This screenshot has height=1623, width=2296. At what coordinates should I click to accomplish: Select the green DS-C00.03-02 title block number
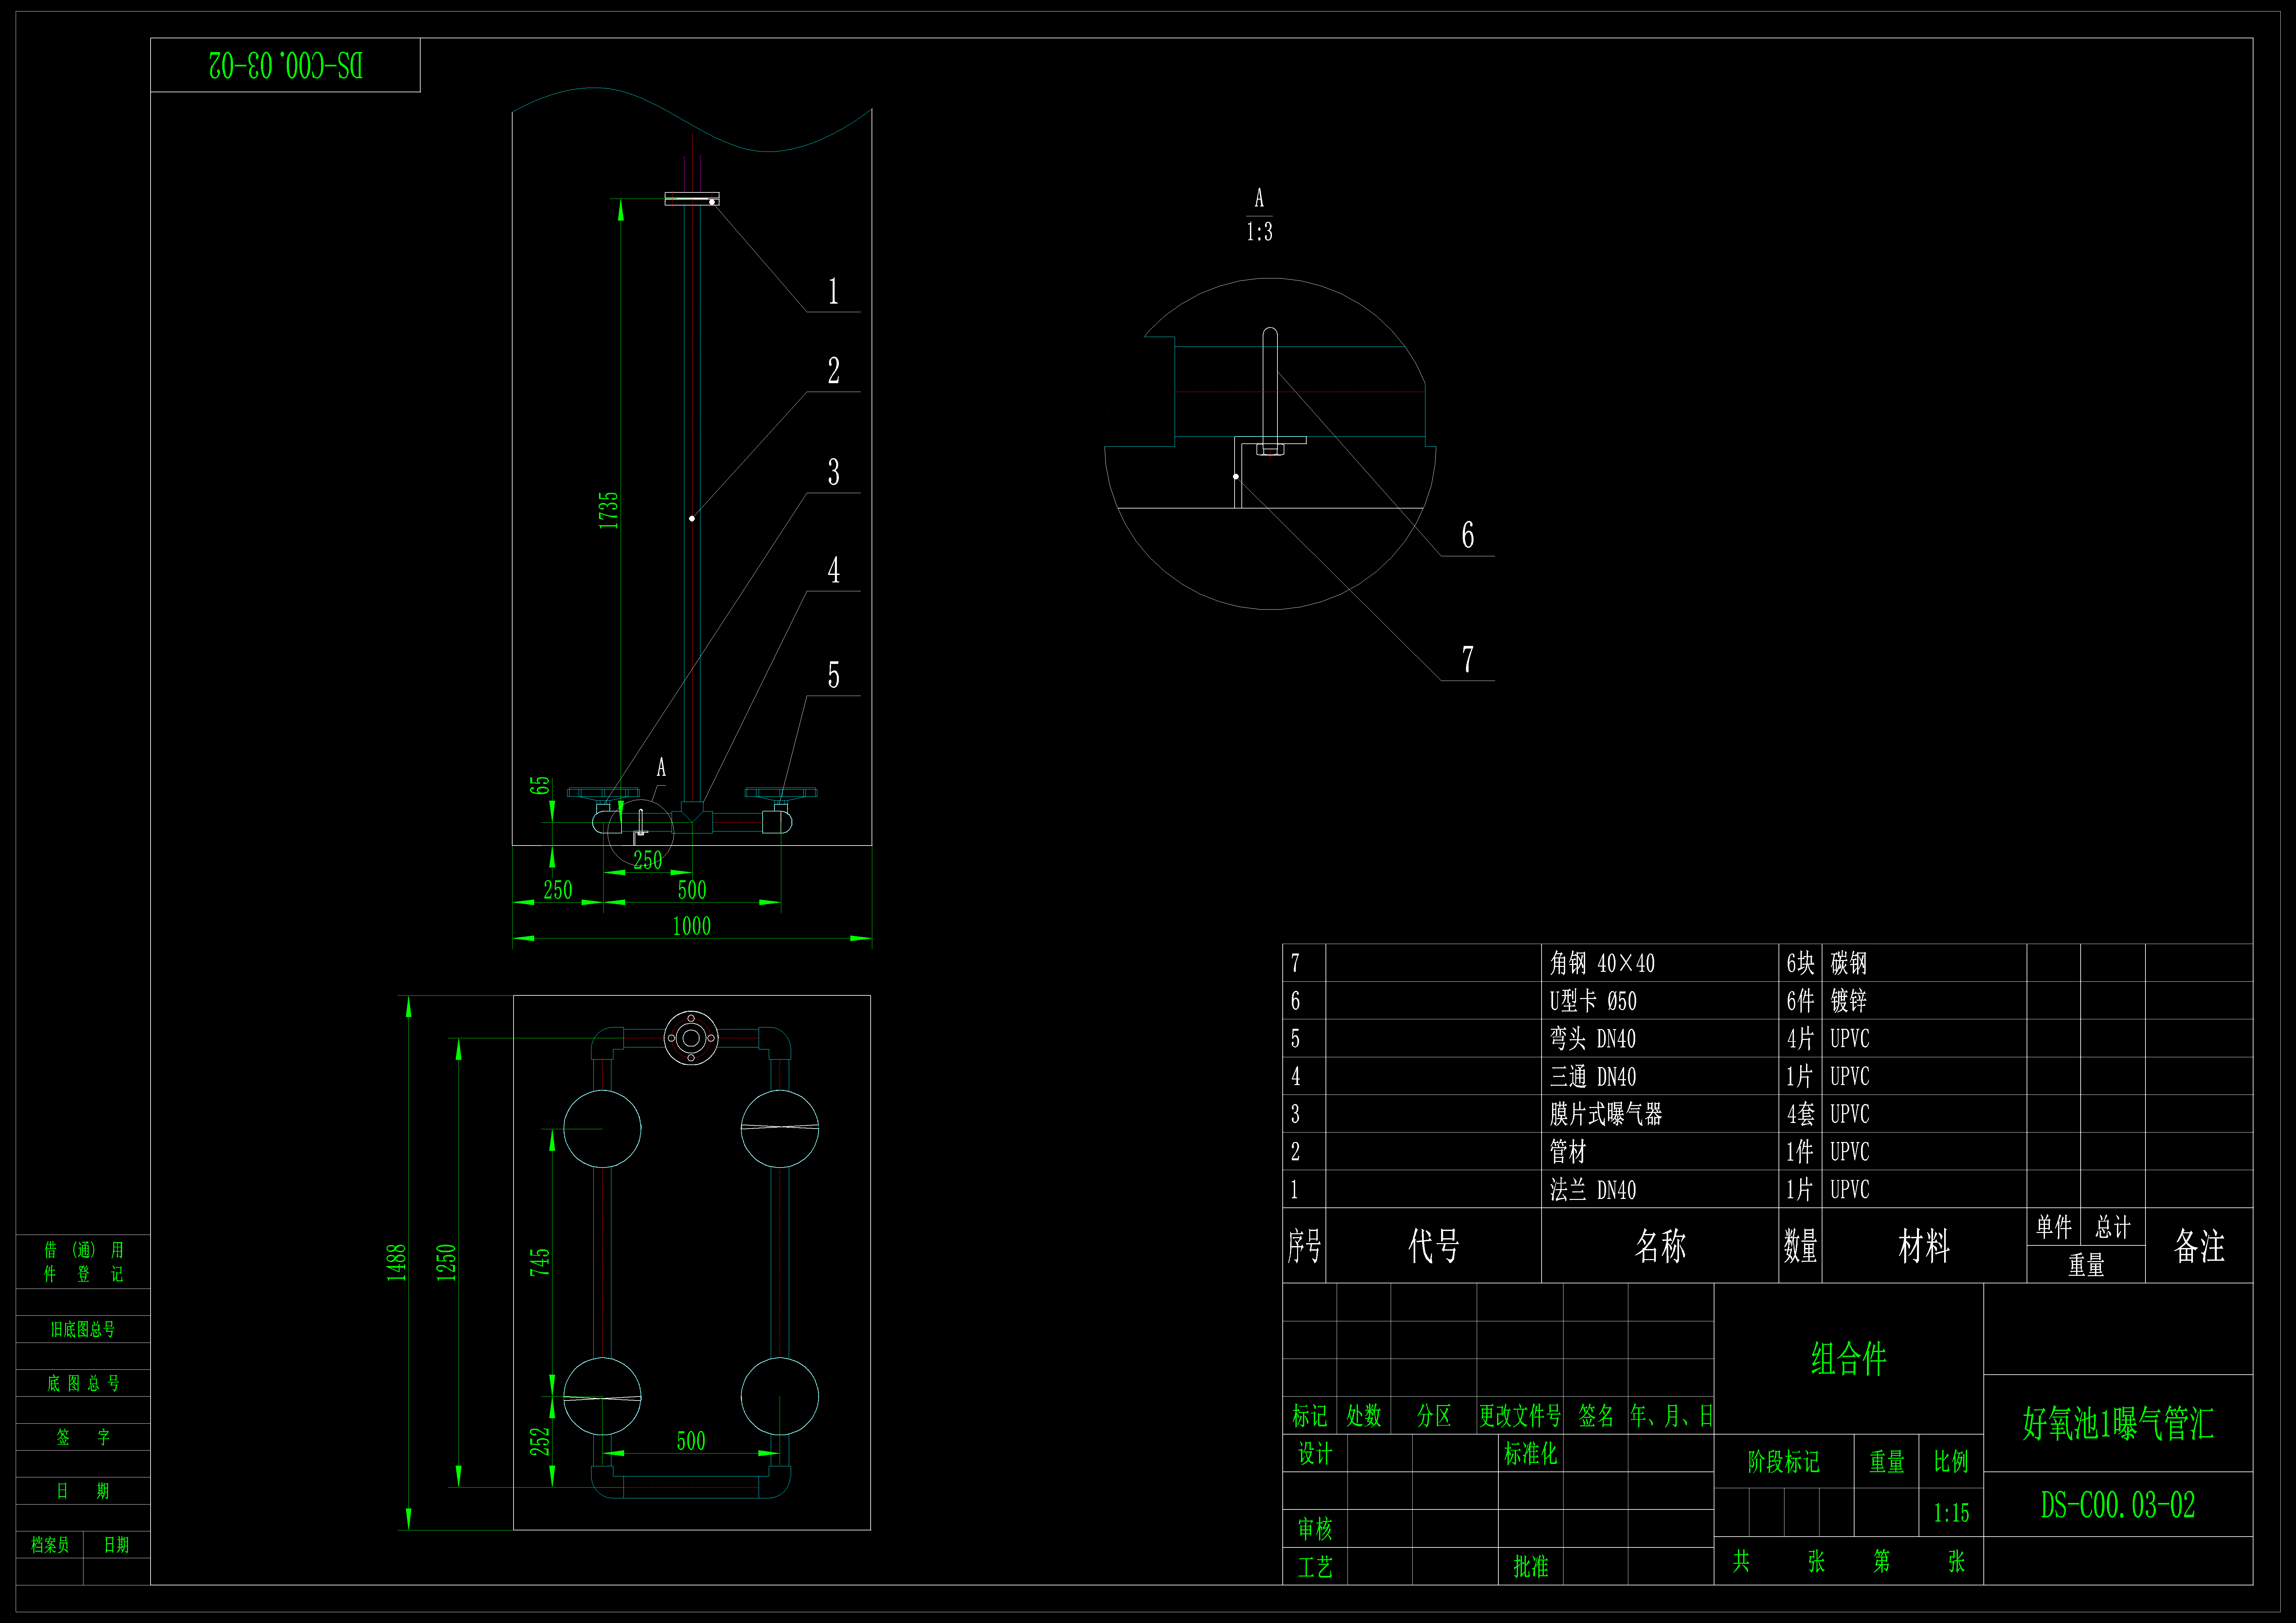click(x=2118, y=1505)
